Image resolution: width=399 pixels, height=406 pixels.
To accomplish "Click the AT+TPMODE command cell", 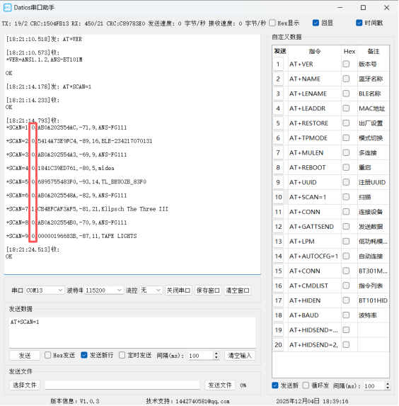I will click(314, 137).
